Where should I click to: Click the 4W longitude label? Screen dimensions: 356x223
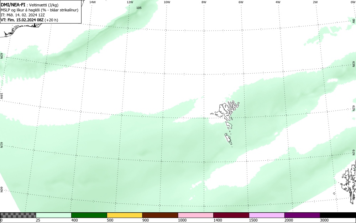tap(278, 2)
